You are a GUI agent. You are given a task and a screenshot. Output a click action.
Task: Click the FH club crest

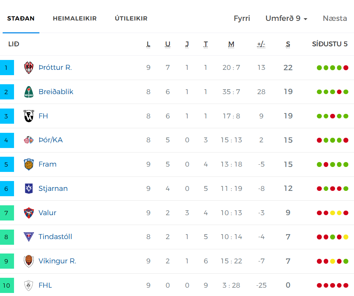coord(29,116)
